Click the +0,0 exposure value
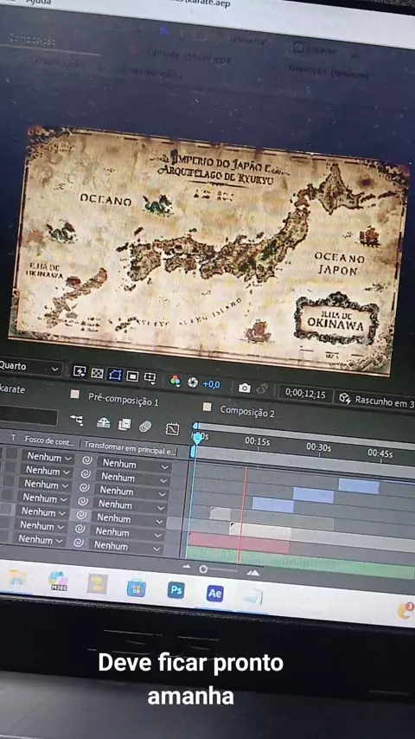Screen dimensions: 415x739 (212, 384)
